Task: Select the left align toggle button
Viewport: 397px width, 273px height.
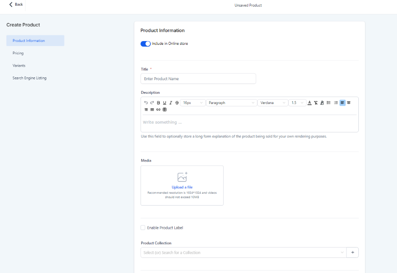Action: tap(342, 103)
